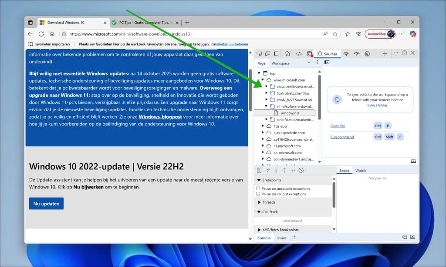Add more tools with plus icon
The width and height of the screenshot is (446, 267).
click(385, 53)
